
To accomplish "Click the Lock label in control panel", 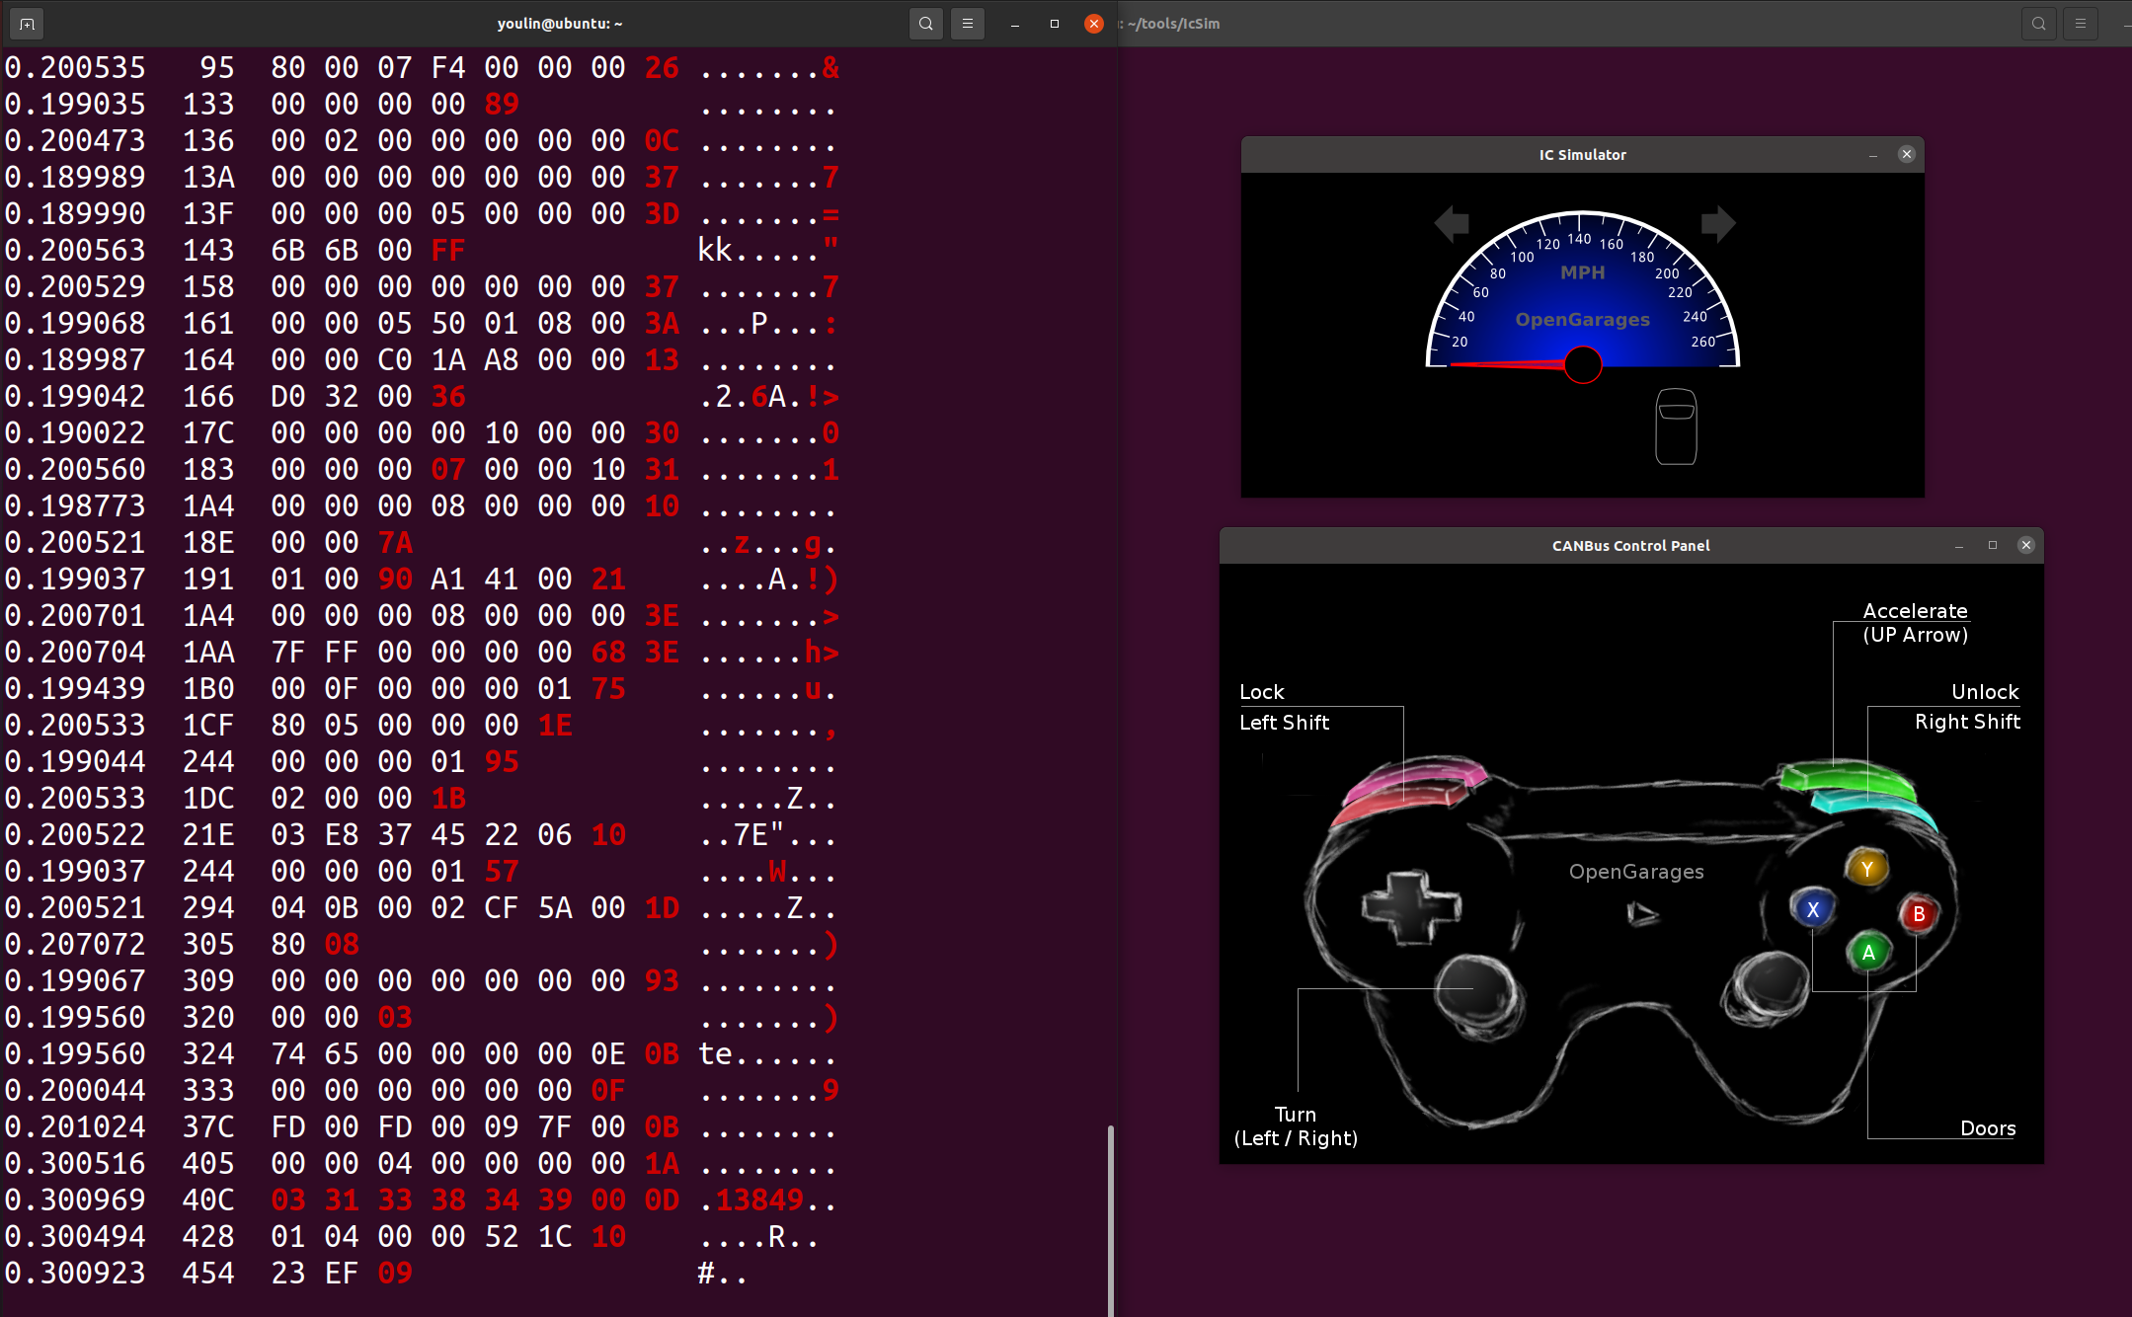I will (1262, 692).
